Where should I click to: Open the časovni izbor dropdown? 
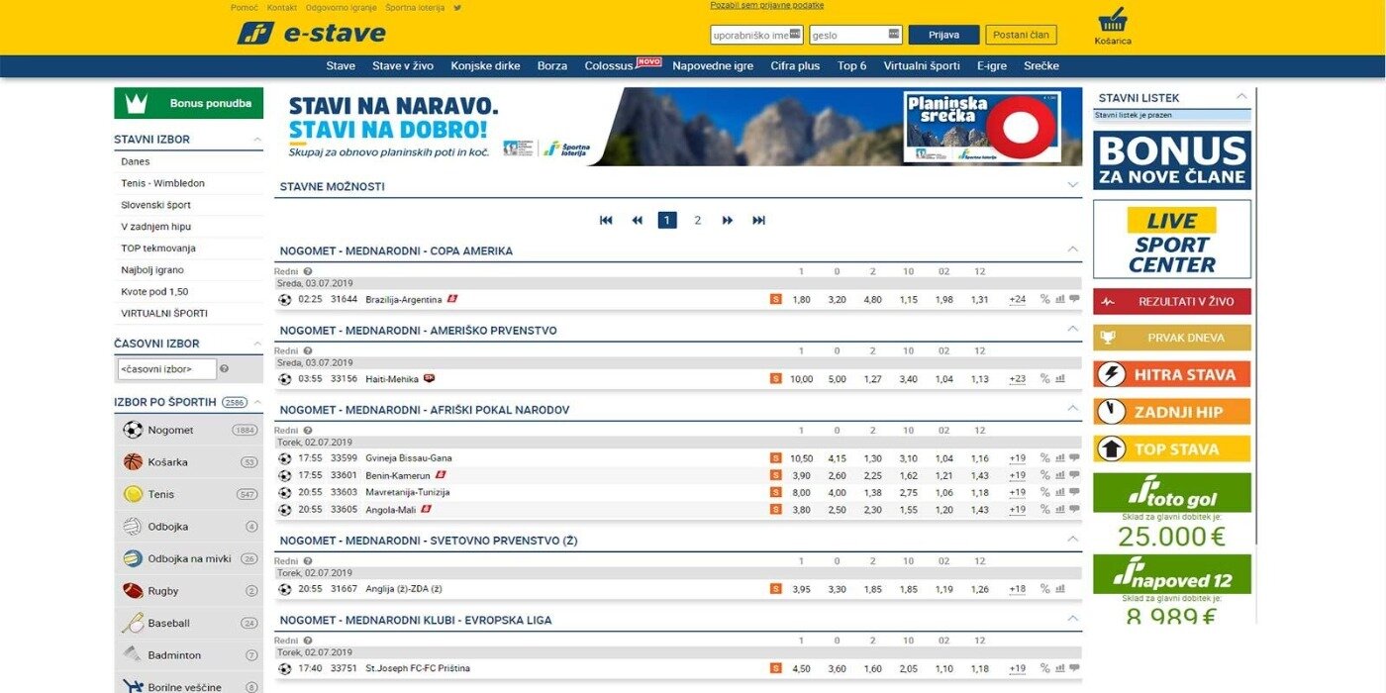point(166,369)
